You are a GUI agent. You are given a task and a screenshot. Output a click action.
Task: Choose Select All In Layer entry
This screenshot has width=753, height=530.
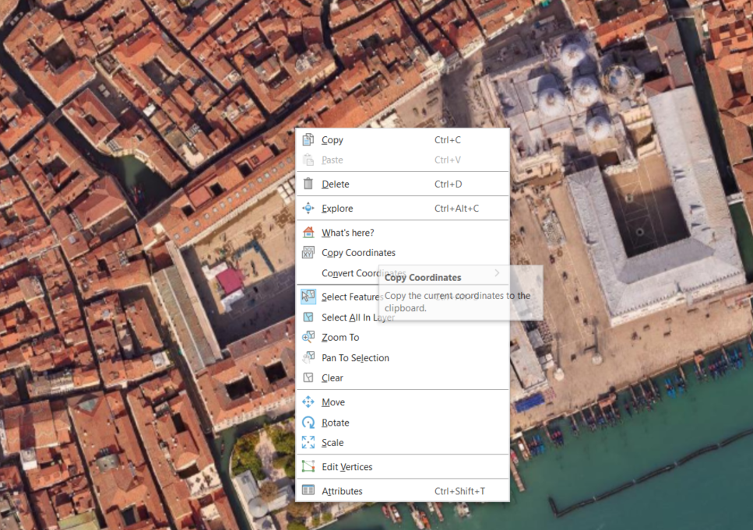coord(403,318)
